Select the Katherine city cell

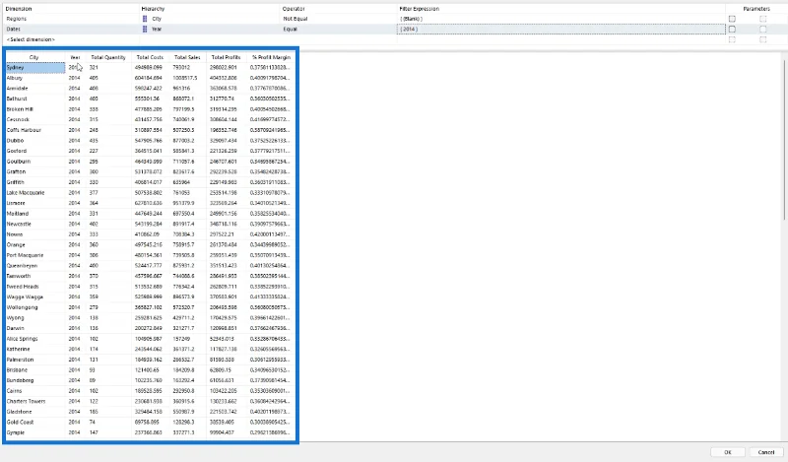[35, 349]
